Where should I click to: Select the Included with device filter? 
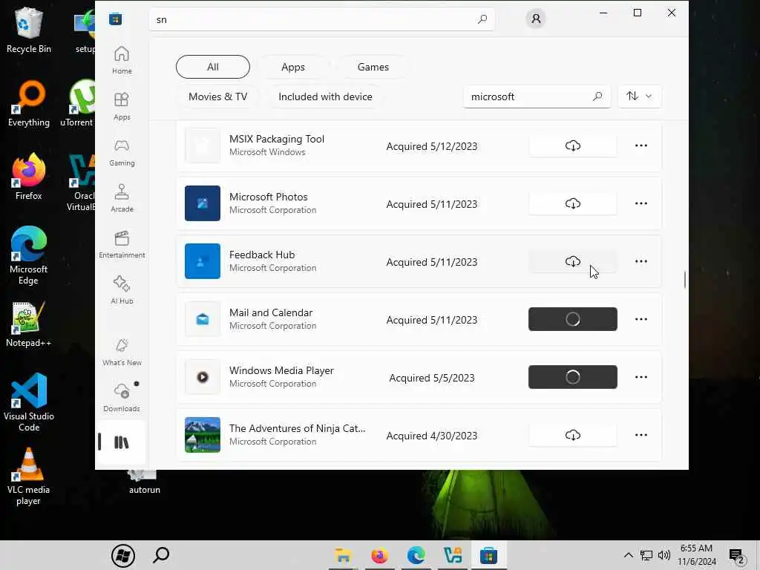[x=325, y=96]
